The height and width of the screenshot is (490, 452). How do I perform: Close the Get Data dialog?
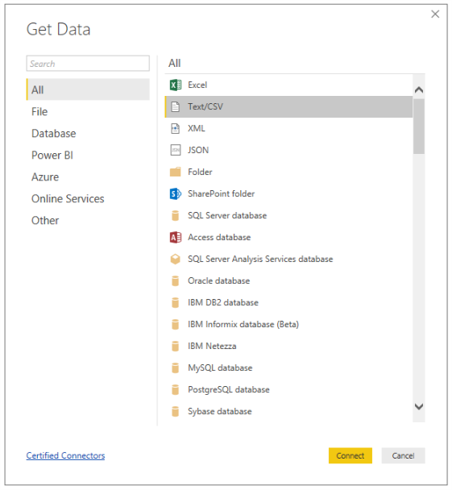[435, 14]
